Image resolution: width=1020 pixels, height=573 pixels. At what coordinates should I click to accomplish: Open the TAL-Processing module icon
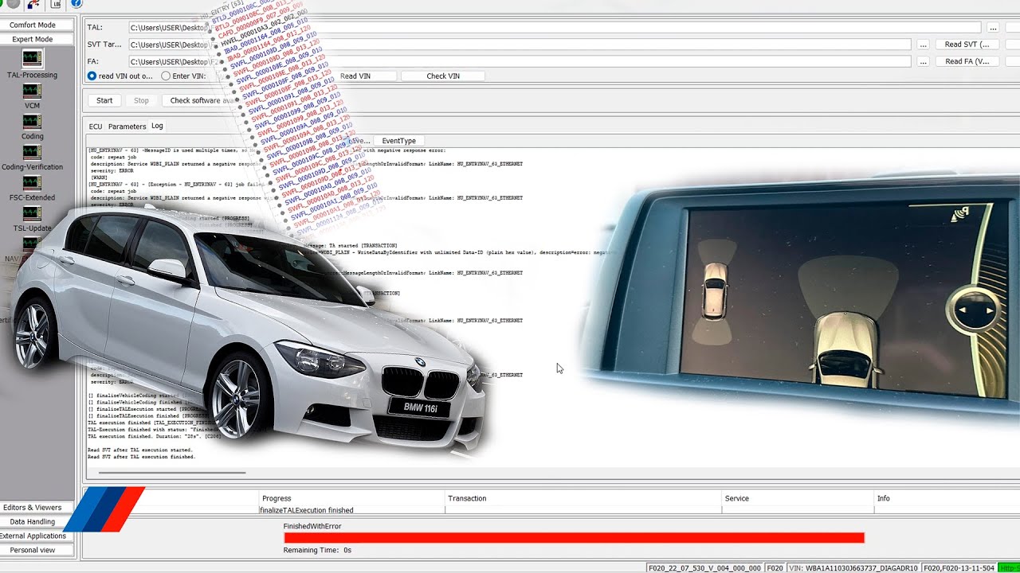pos(32,58)
